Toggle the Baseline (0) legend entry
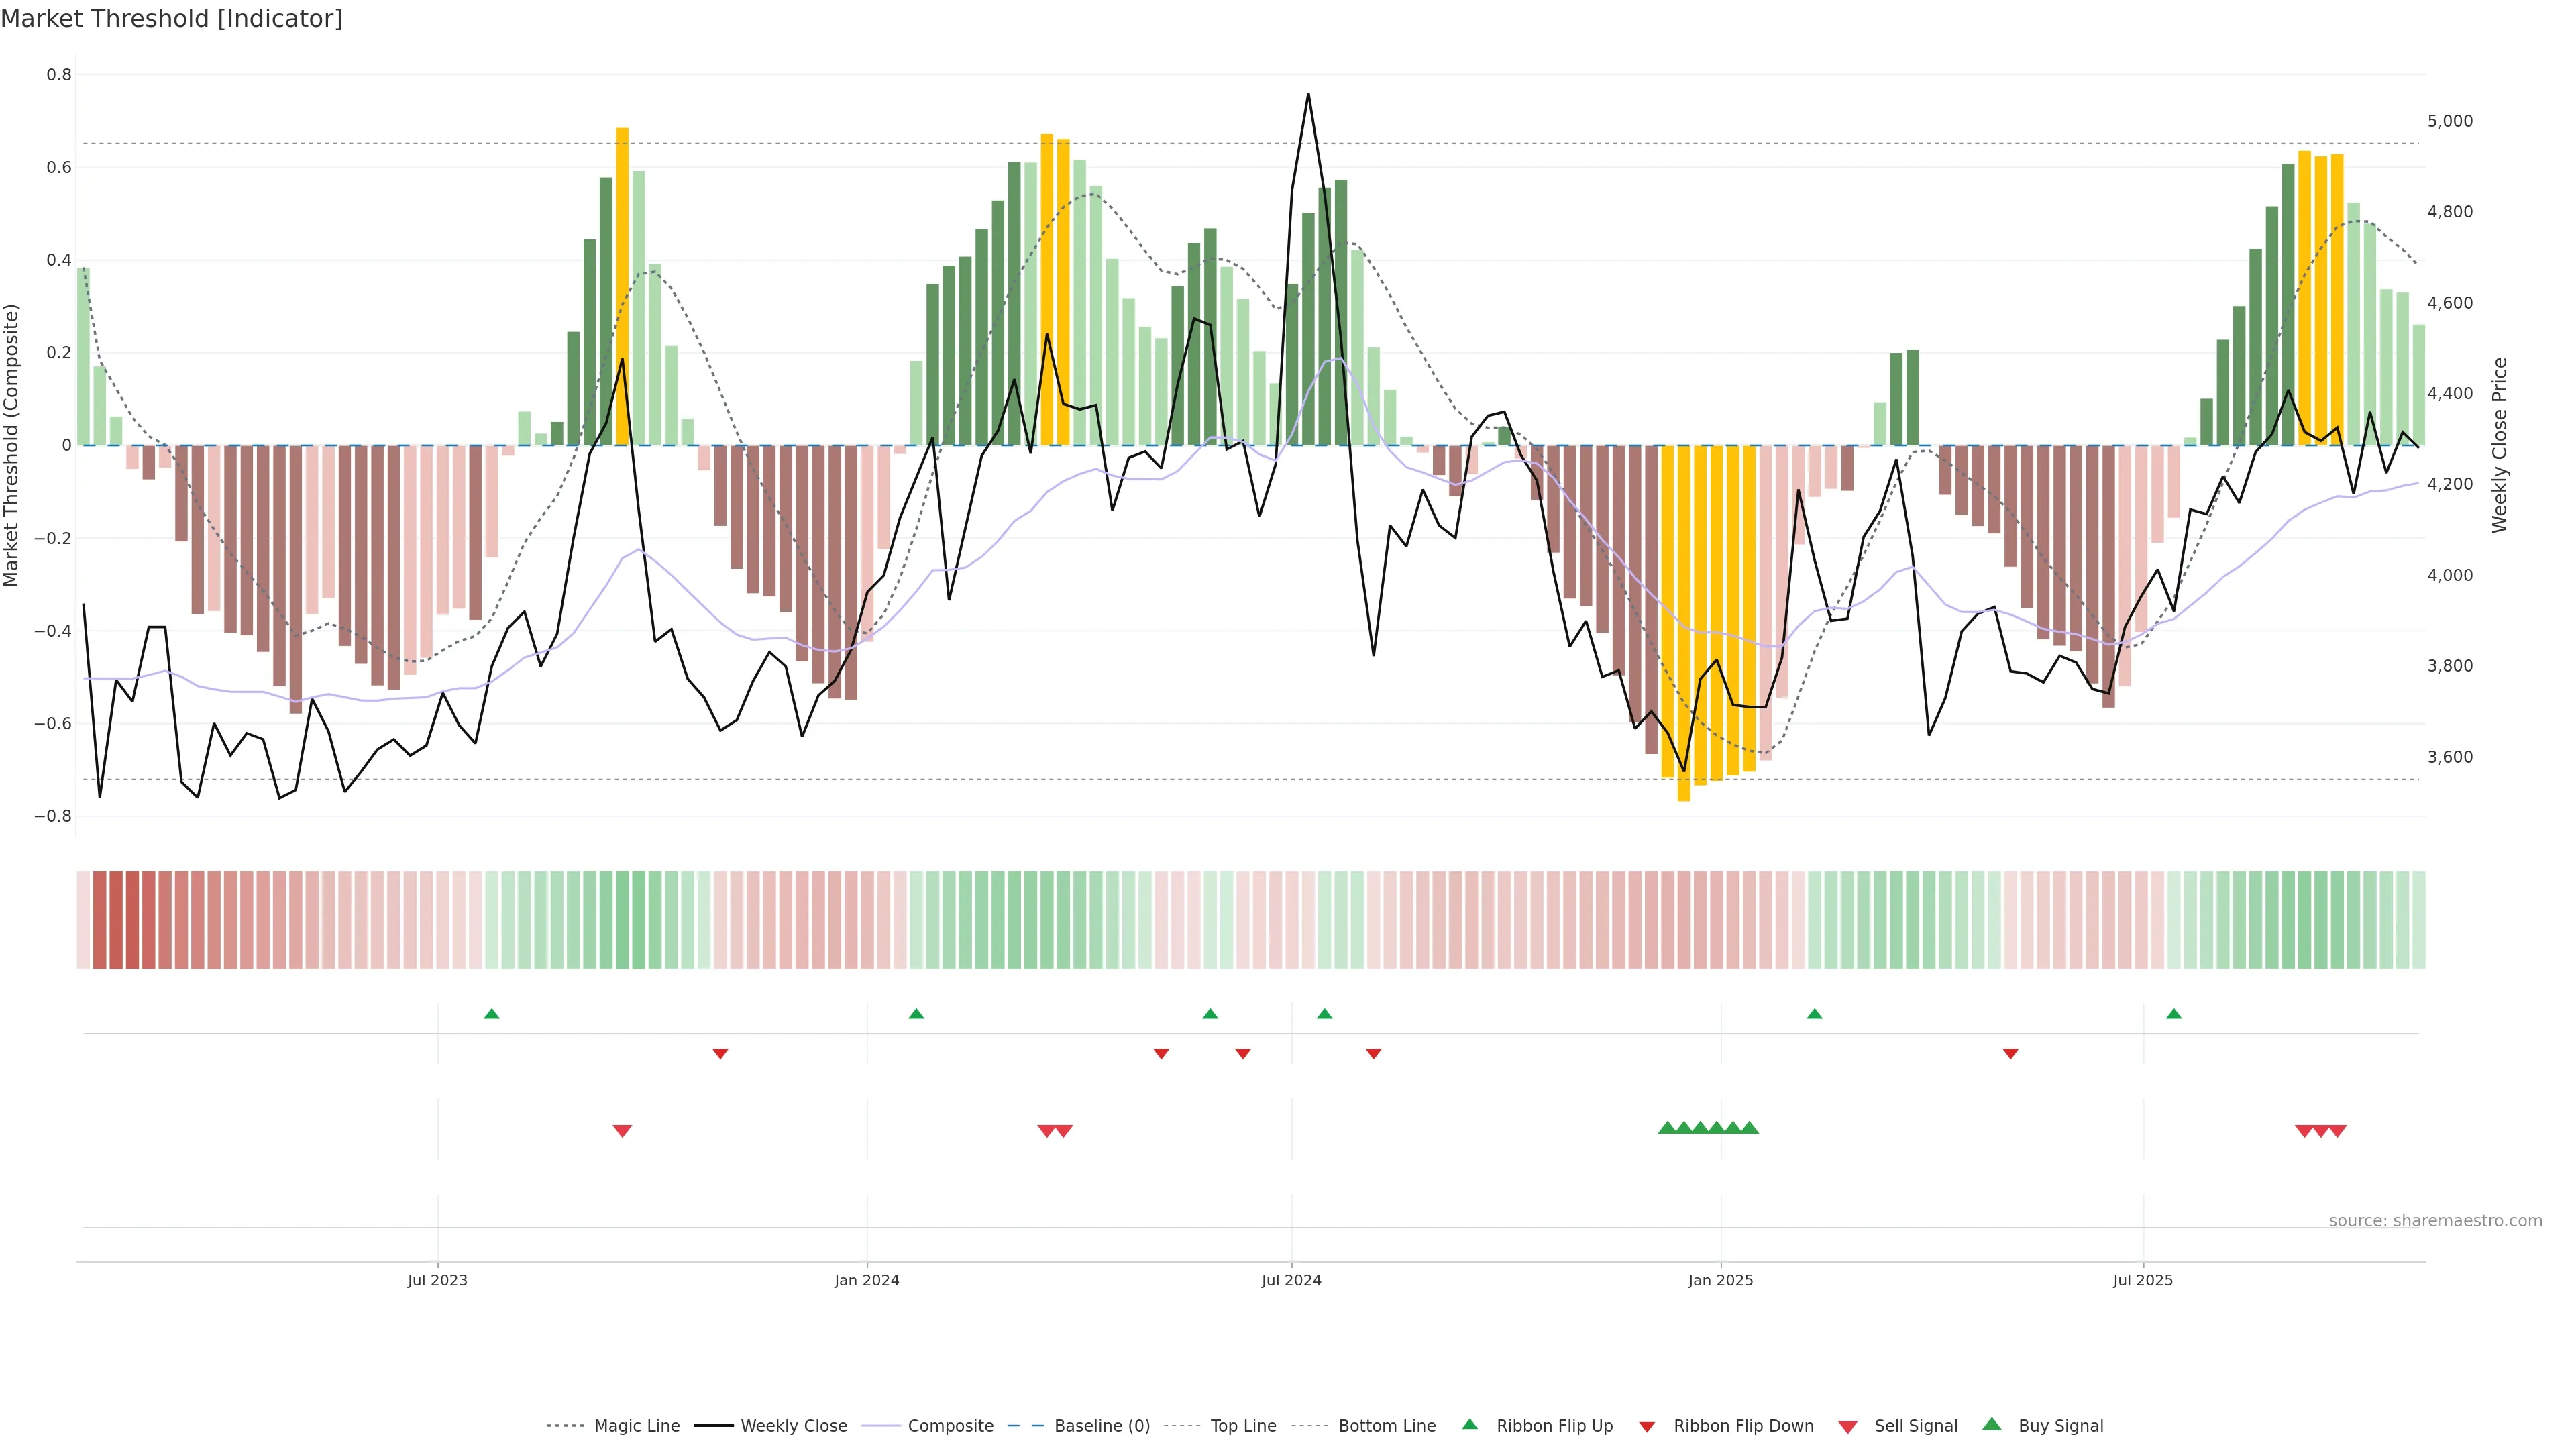 [x=1102, y=1426]
